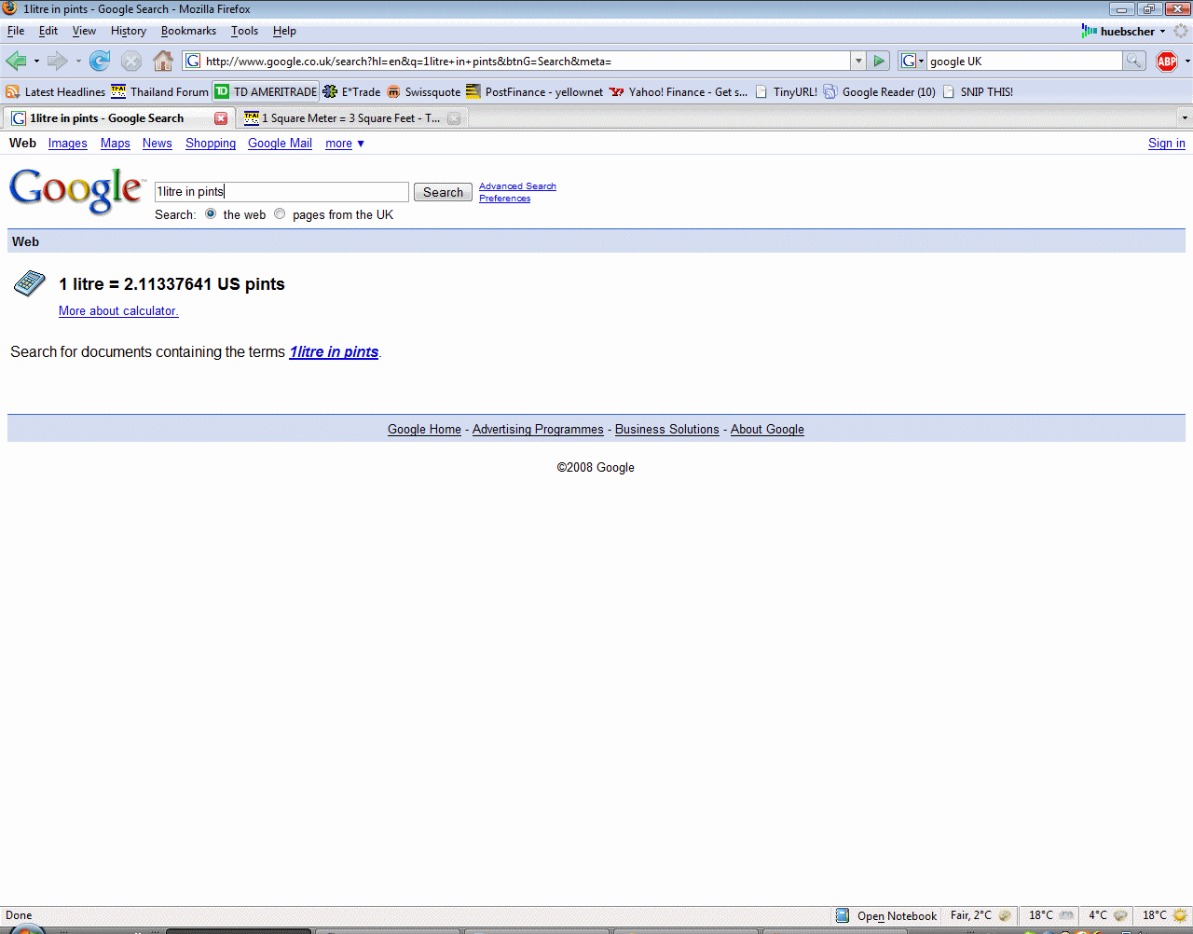1193x934 pixels.
Task: Click the calculator icon beside the result
Action: point(29,283)
